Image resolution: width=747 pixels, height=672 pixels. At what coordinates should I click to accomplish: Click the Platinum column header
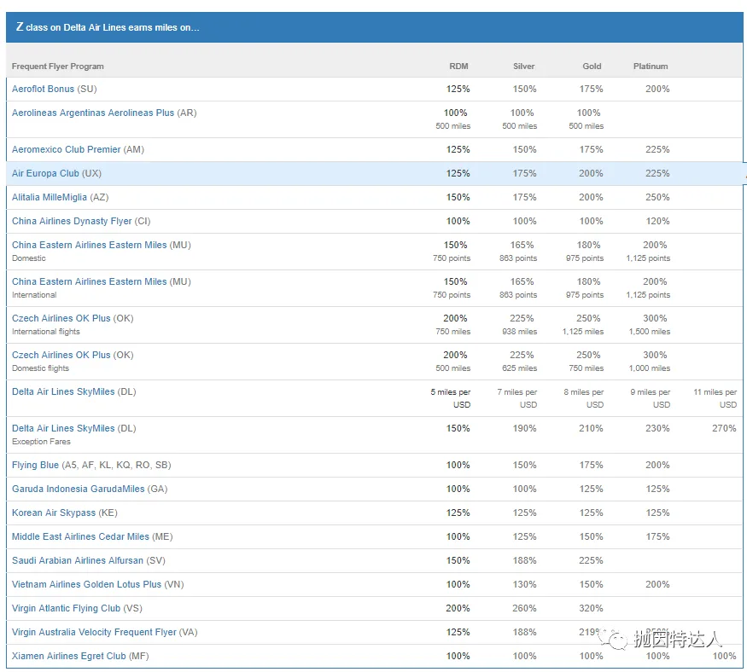(651, 67)
